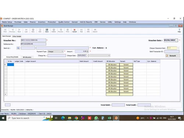Open Microsoft Edge from taskbar
This screenshot has height=138, width=184.
point(63,118)
